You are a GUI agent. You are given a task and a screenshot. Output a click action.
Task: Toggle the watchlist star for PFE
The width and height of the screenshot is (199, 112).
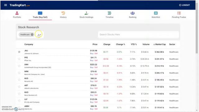point(19,59)
